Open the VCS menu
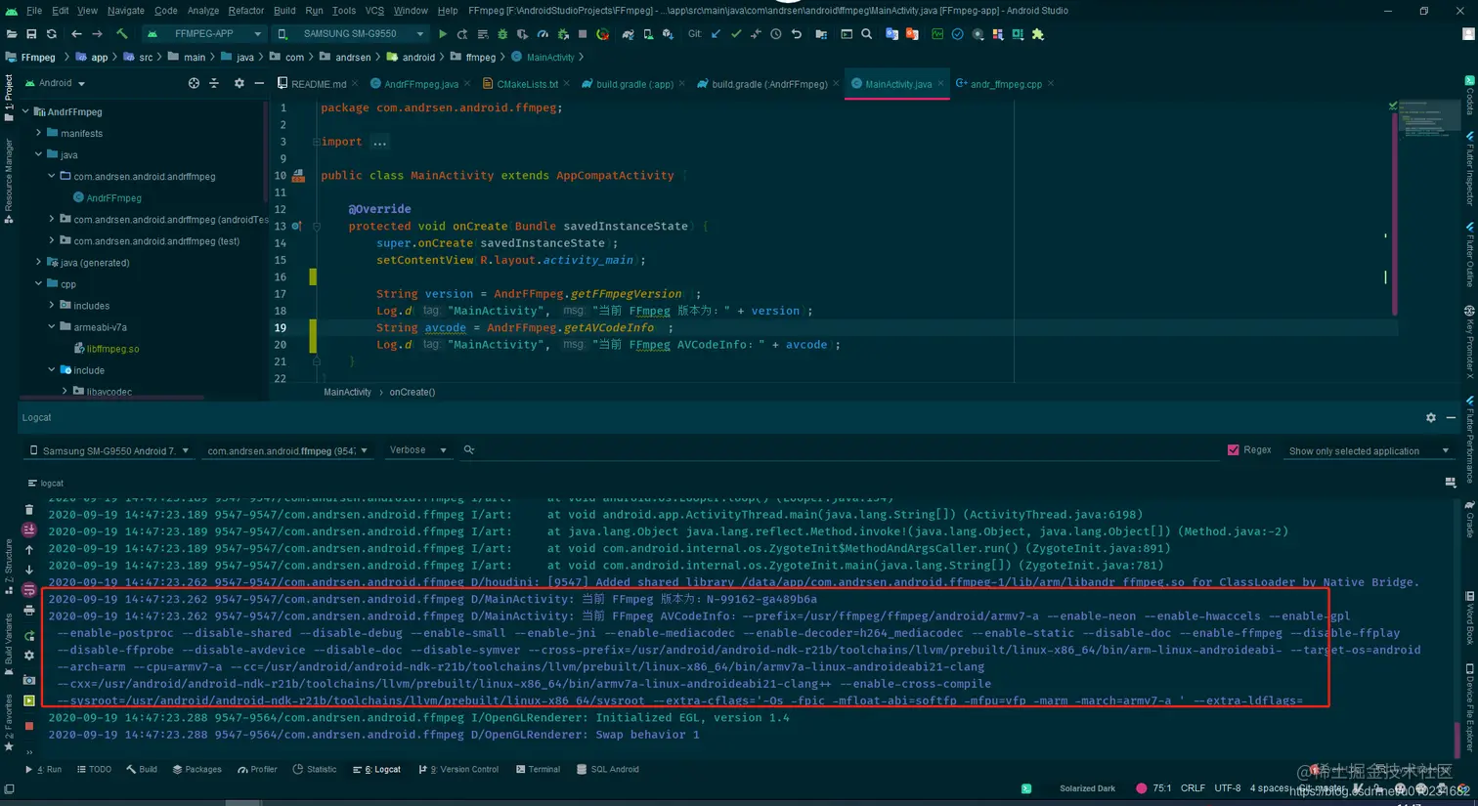 374,11
